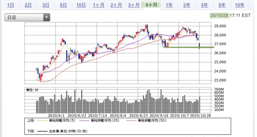
Task: Click the dropdown arrow beside 日足
Action: [x=47, y=17]
